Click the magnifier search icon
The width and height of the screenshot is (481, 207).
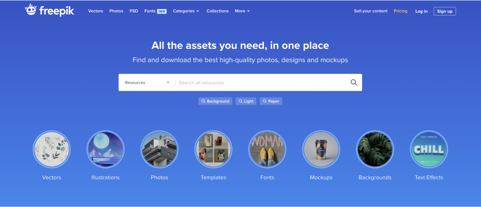tap(354, 83)
